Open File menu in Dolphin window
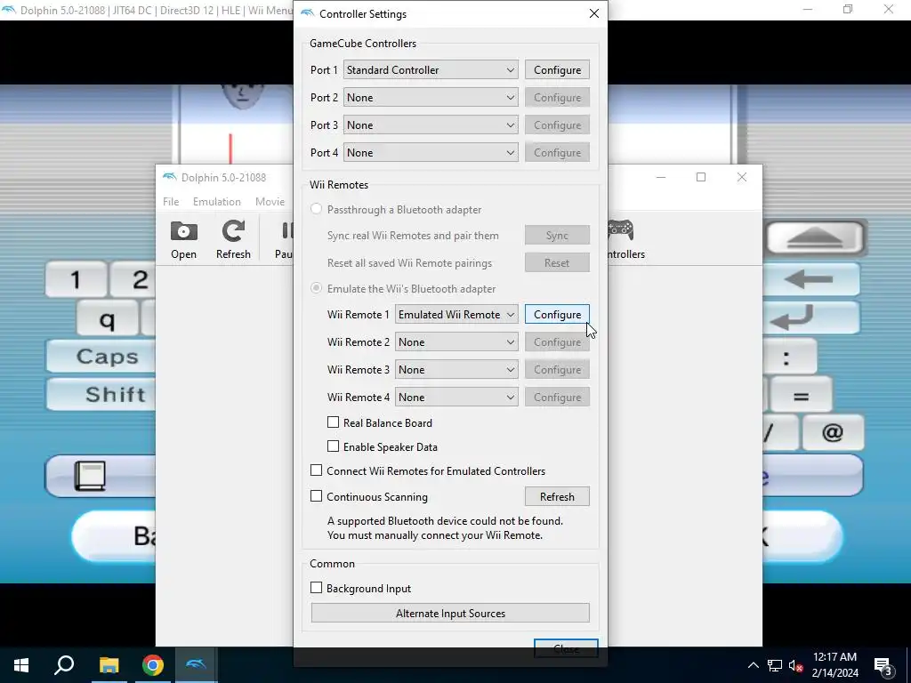 pyautogui.click(x=171, y=202)
